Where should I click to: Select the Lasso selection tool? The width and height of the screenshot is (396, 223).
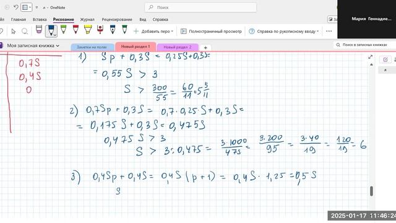coord(25,32)
